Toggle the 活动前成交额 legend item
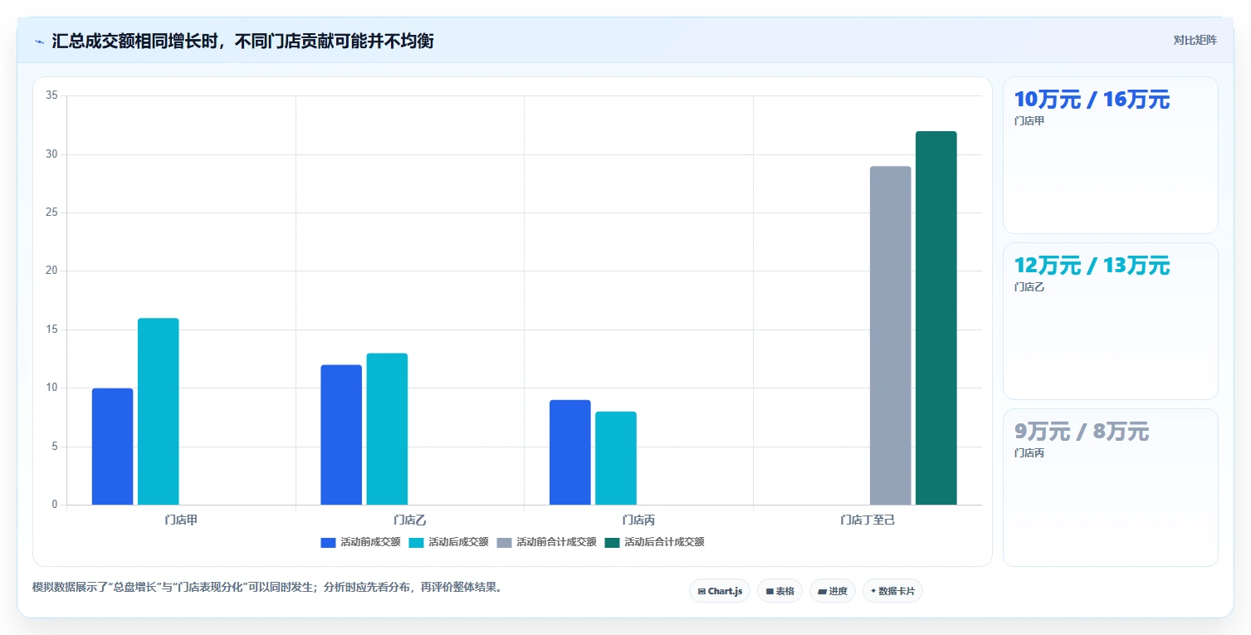 [360, 542]
